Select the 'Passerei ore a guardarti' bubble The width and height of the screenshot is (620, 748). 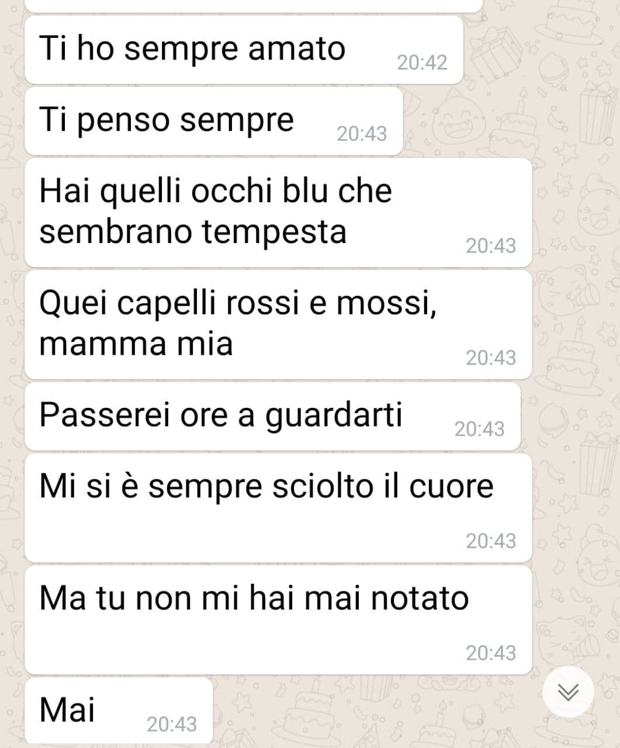pyautogui.click(x=272, y=416)
